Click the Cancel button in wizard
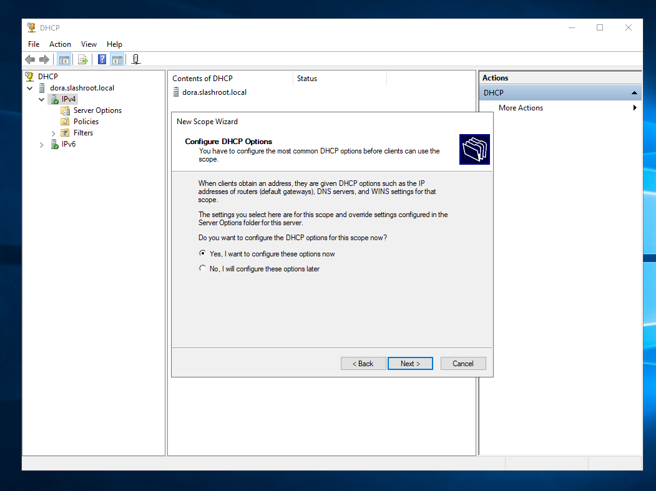The width and height of the screenshot is (656, 491). coord(463,364)
